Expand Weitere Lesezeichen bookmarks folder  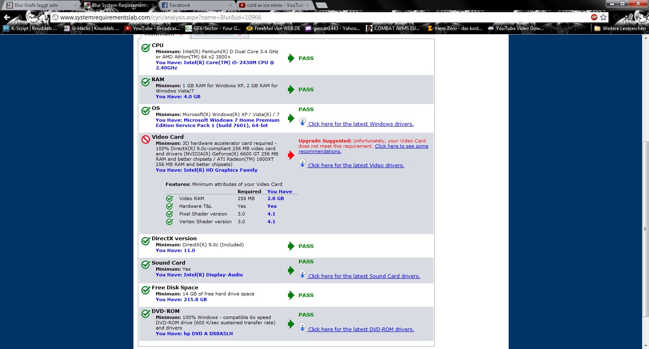click(620, 28)
